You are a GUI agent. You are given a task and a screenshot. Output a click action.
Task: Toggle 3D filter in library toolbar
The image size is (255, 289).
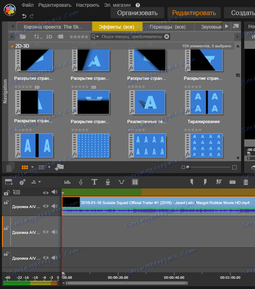49,37
